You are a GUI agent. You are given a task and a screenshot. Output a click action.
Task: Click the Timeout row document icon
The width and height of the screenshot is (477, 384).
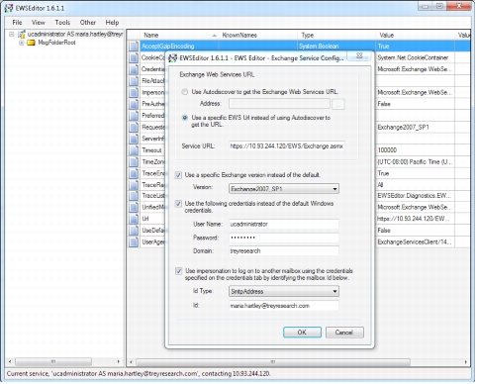[x=134, y=150]
